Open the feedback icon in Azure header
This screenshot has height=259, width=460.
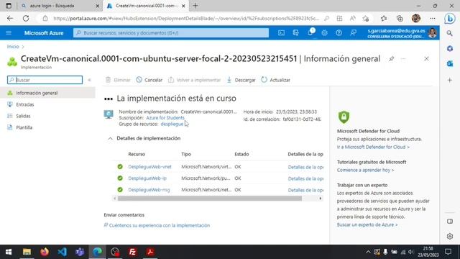coord(353,33)
